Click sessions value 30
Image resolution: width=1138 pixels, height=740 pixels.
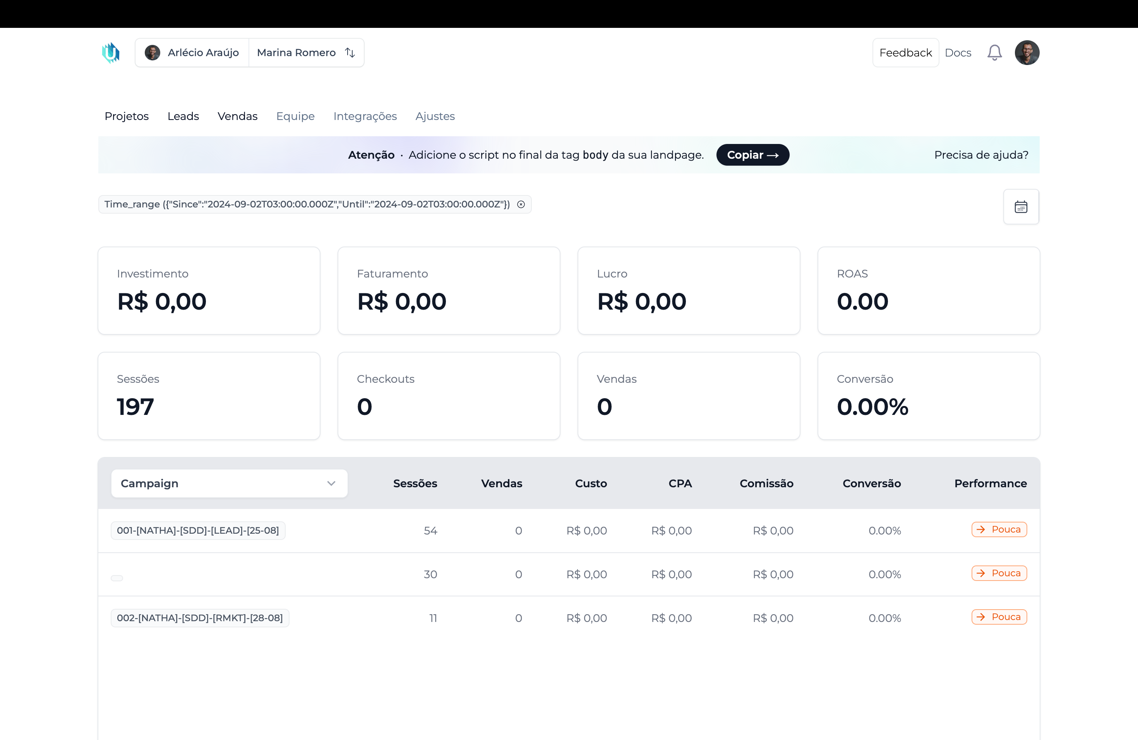coord(430,574)
